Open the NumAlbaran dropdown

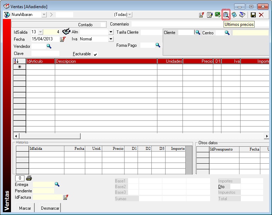click(44, 15)
